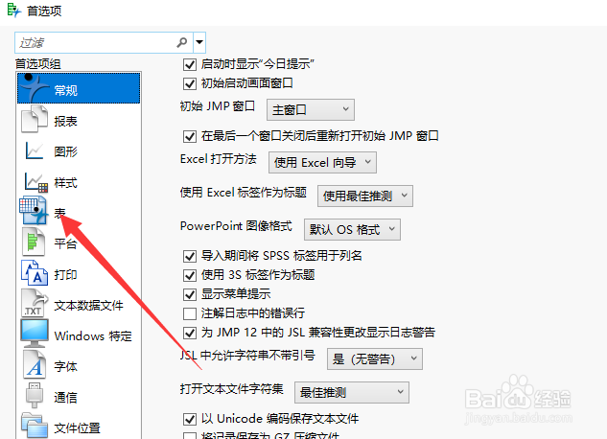
Task: Select Windows 特定 text in preference groups
Action: [x=93, y=335]
